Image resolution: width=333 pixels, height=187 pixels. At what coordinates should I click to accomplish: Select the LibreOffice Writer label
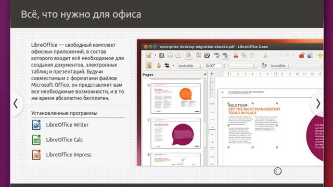67,125
